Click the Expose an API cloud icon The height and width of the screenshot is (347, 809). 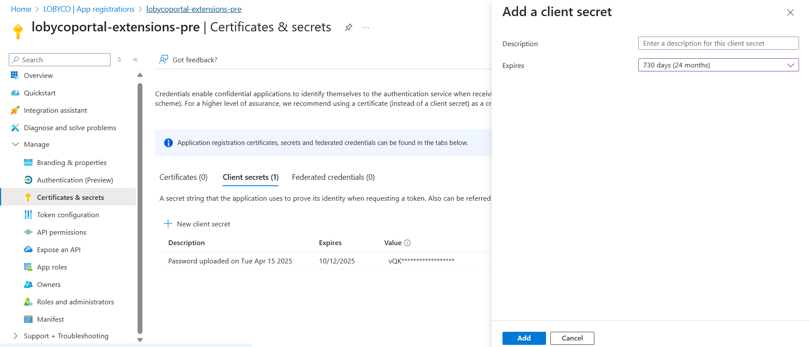point(28,249)
